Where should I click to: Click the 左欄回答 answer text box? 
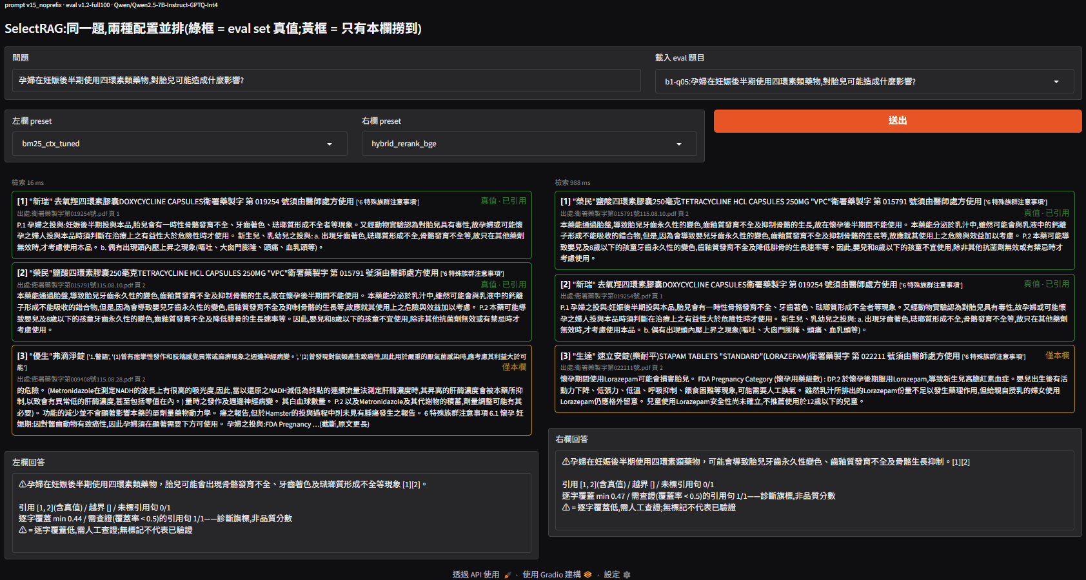coord(271,513)
